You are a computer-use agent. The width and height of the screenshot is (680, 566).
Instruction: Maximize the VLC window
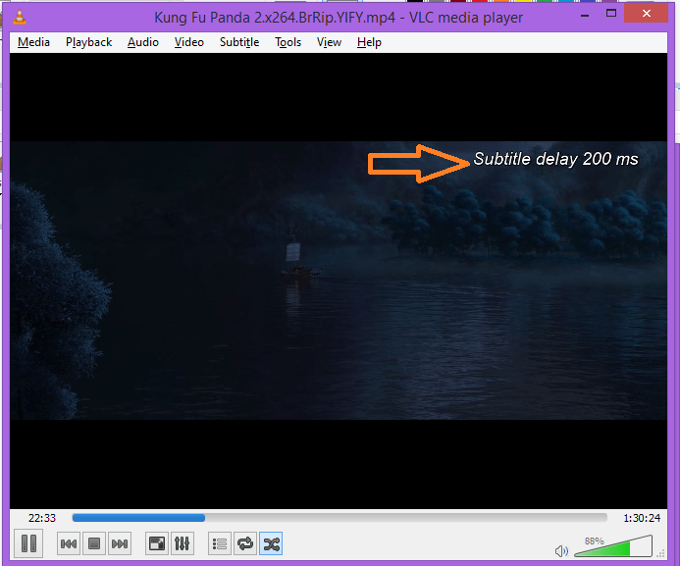(x=611, y=13)
